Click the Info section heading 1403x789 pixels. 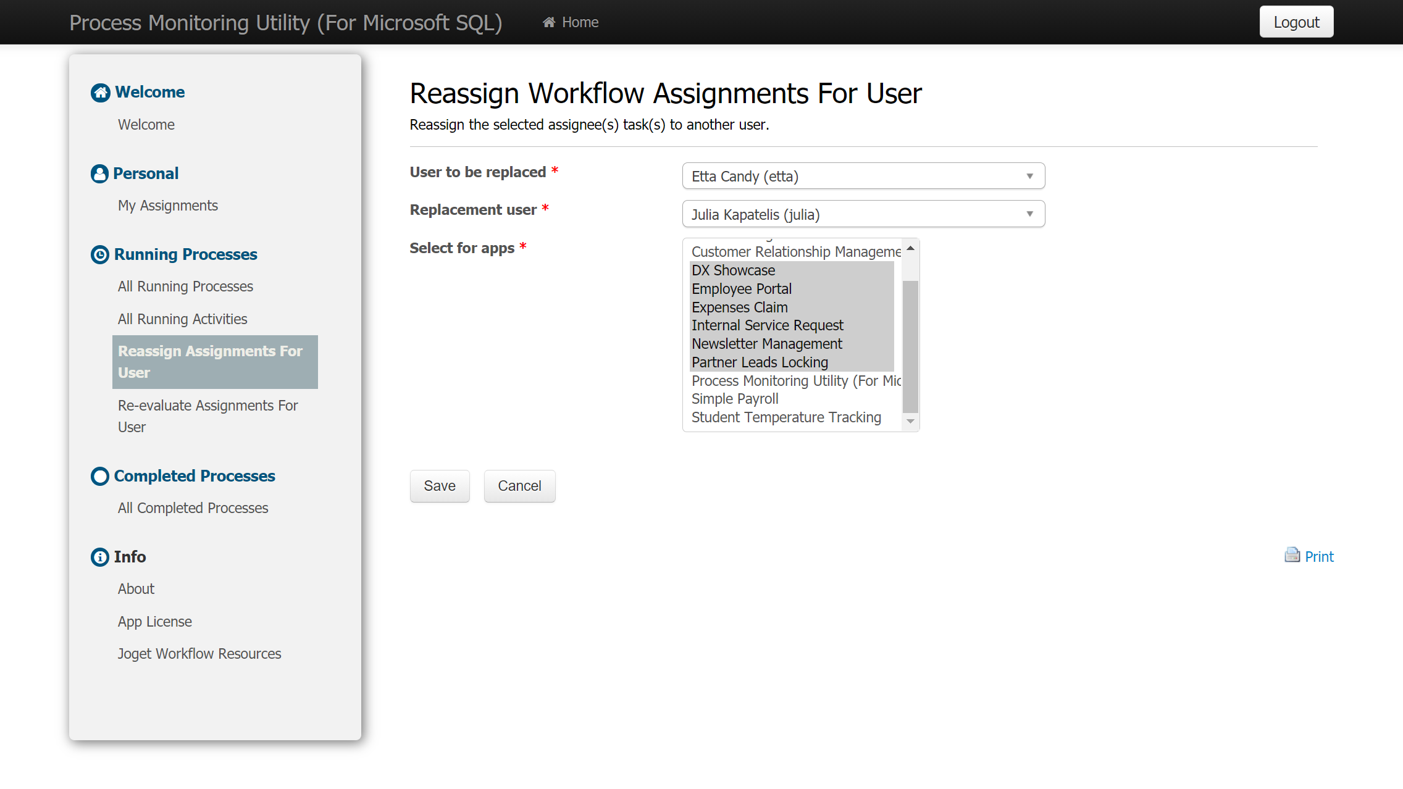tap(130, 557)
